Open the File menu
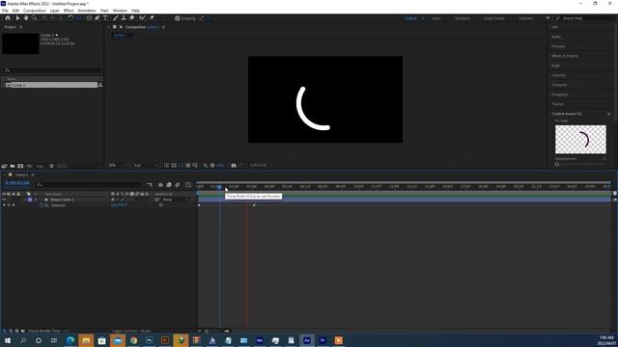 tap(5, 11)
